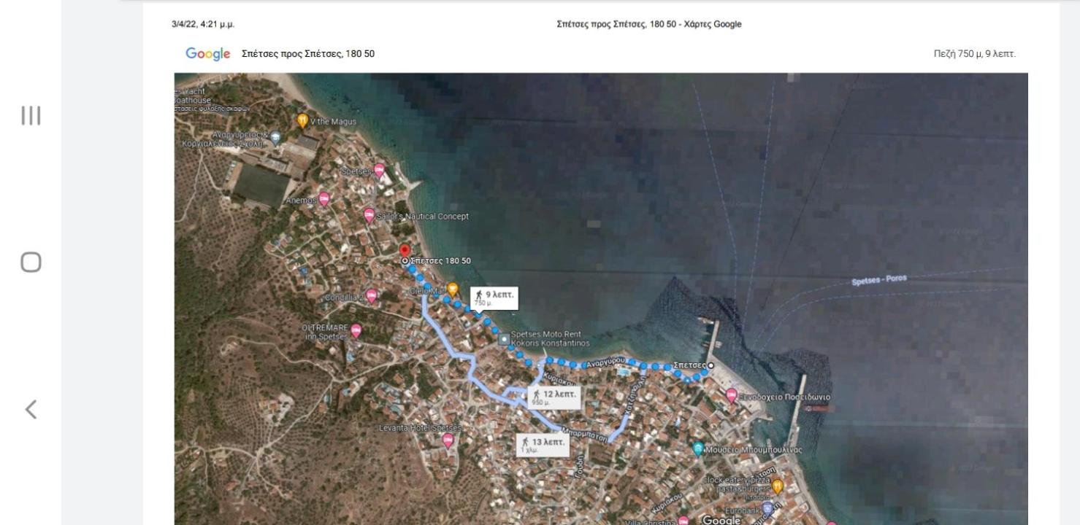Click the Σπέτσες origin point marker
Viewport: 1080px width, 525px height.
click(x=711, y=365)
